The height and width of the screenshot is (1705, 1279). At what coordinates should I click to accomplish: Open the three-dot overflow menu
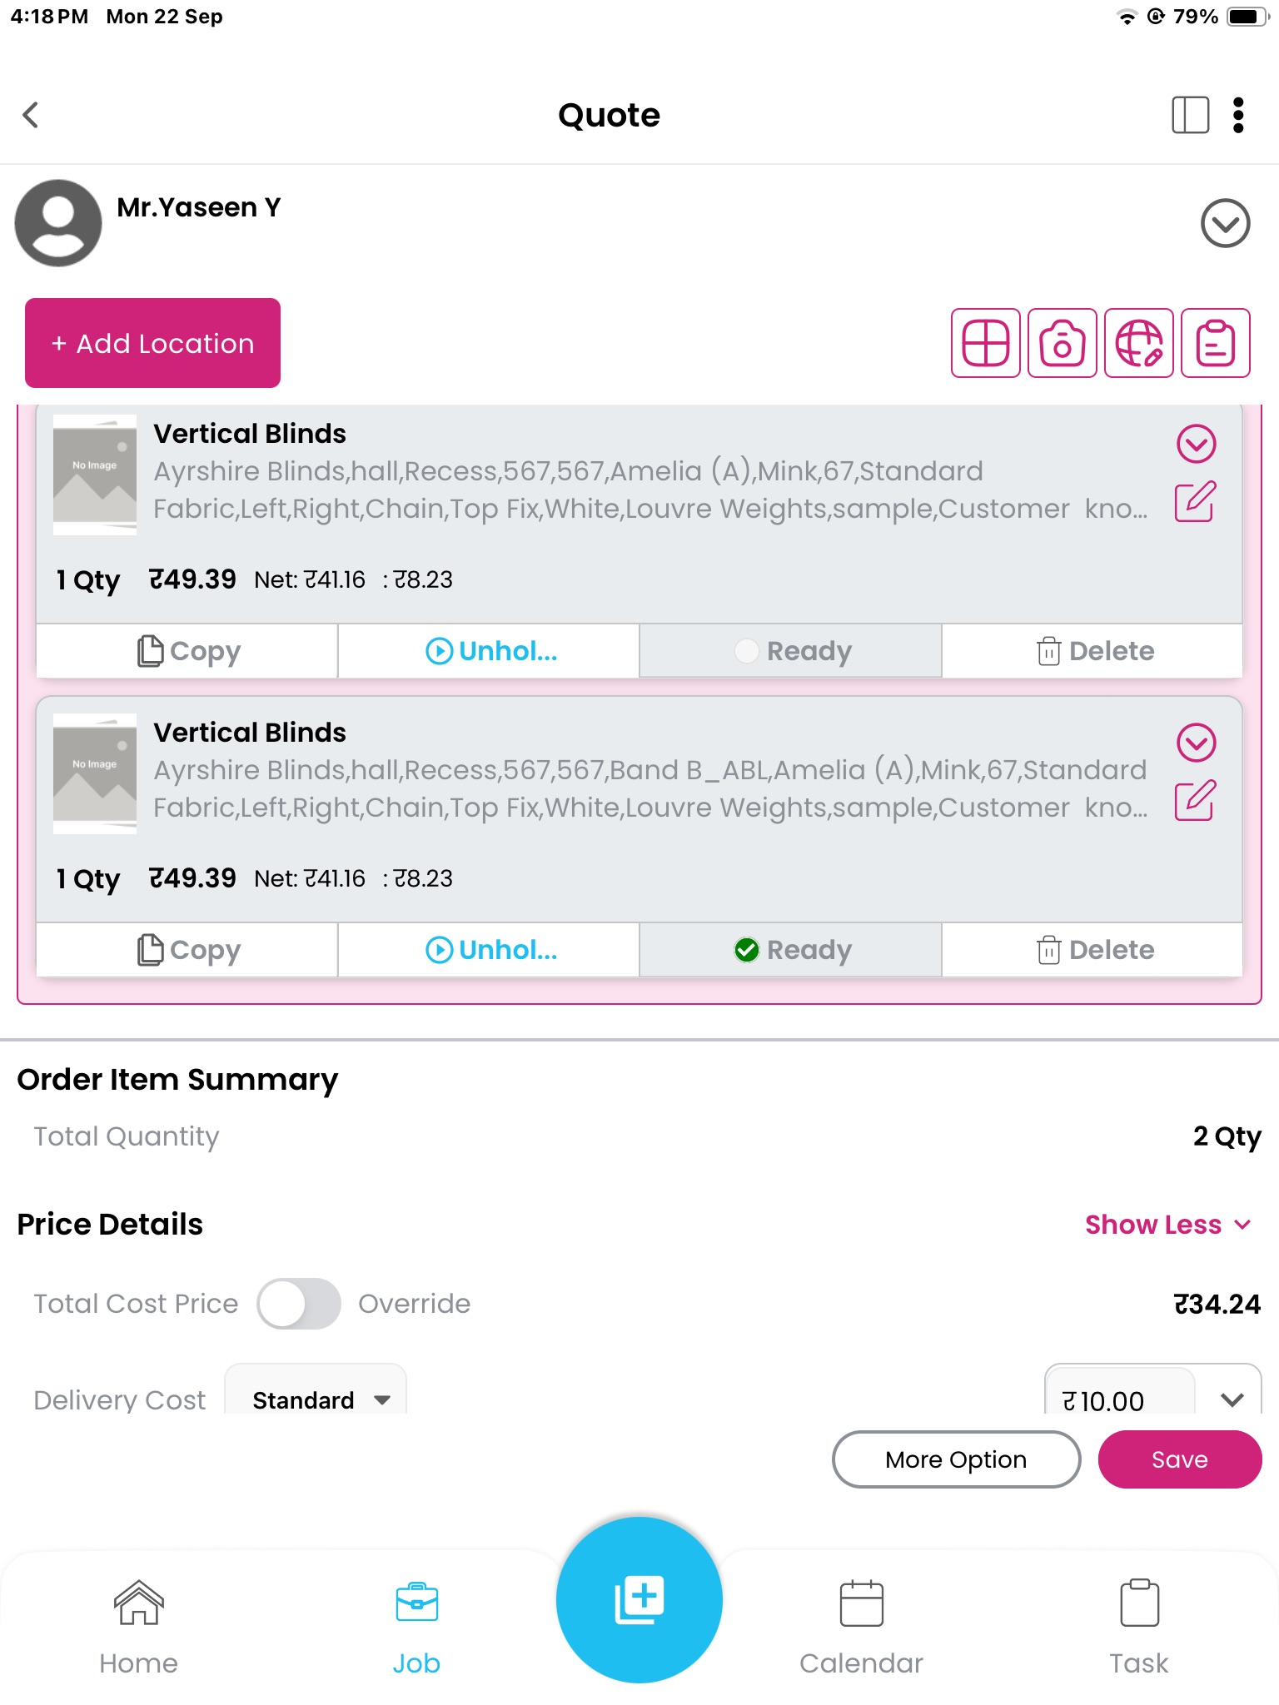(1239, 115)
